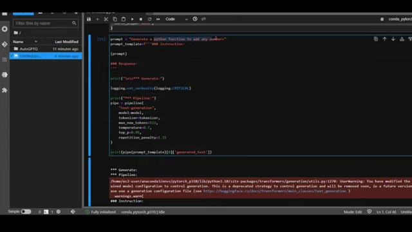Click the max_new_tokens=512 line
Screen dimensions: 412x232
coord(138,123)
